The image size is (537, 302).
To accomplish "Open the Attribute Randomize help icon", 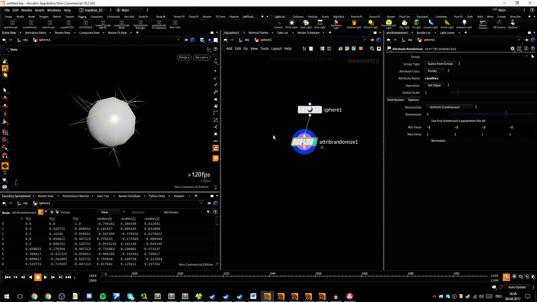I will [533, 48].
